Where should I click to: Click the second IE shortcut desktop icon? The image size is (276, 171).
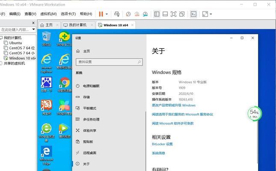[64, 62]
